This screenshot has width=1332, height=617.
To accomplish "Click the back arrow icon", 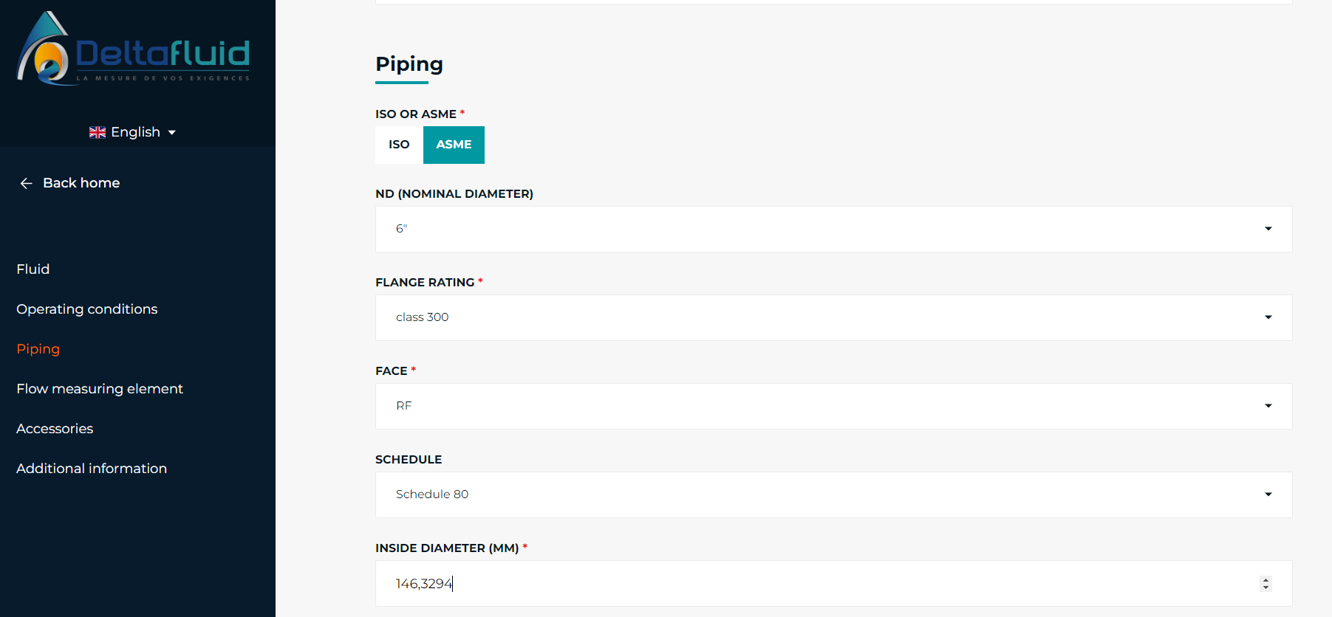I will point(27,183).
